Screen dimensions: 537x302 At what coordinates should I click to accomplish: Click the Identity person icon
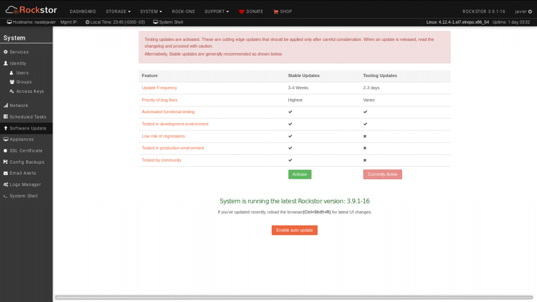5,63
